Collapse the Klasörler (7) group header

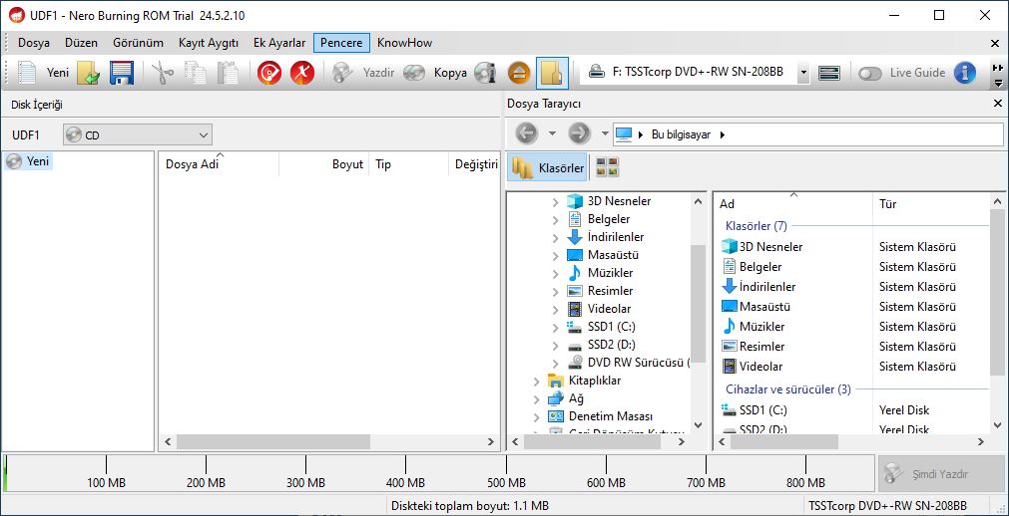click(757, 226)
